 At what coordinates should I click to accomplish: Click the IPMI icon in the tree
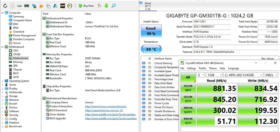pyautogui.click(x=10, y=28)
